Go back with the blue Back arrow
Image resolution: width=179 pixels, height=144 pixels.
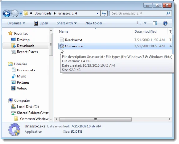pos(7,13)
